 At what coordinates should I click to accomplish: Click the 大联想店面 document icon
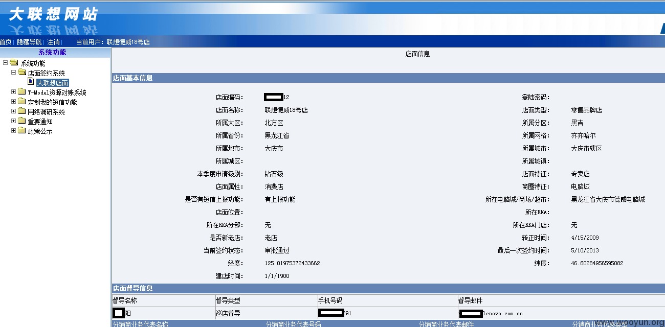click(x=31, y=82)
